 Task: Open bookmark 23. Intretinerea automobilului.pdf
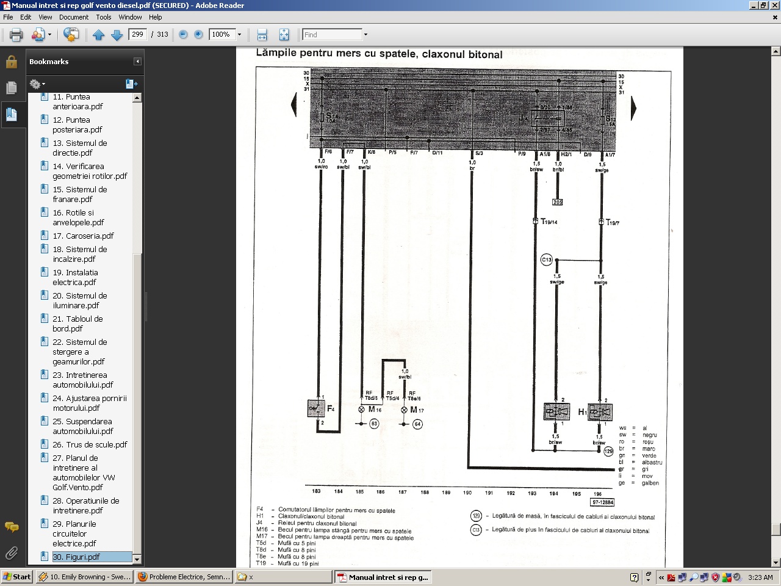tap(83, 380)
